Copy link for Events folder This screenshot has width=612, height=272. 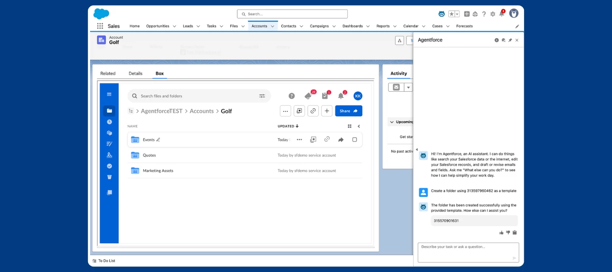tap(327, 139)
